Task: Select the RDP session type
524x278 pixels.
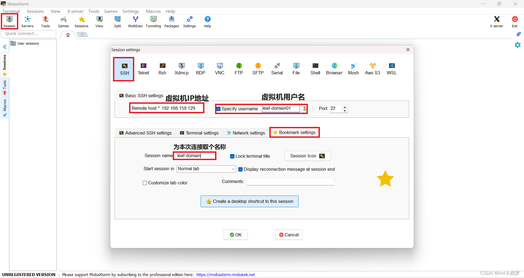Action: click(201, 69)
